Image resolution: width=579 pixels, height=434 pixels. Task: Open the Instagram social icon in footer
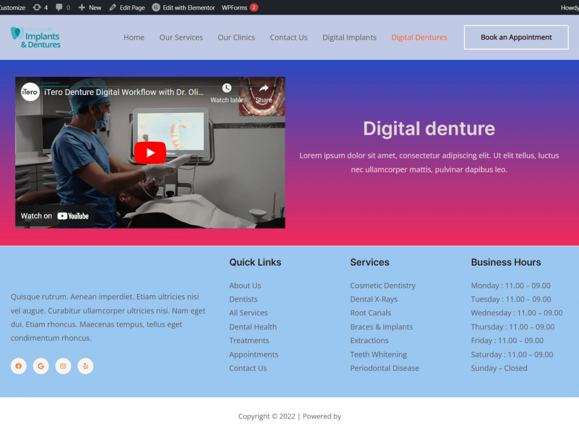63,366
